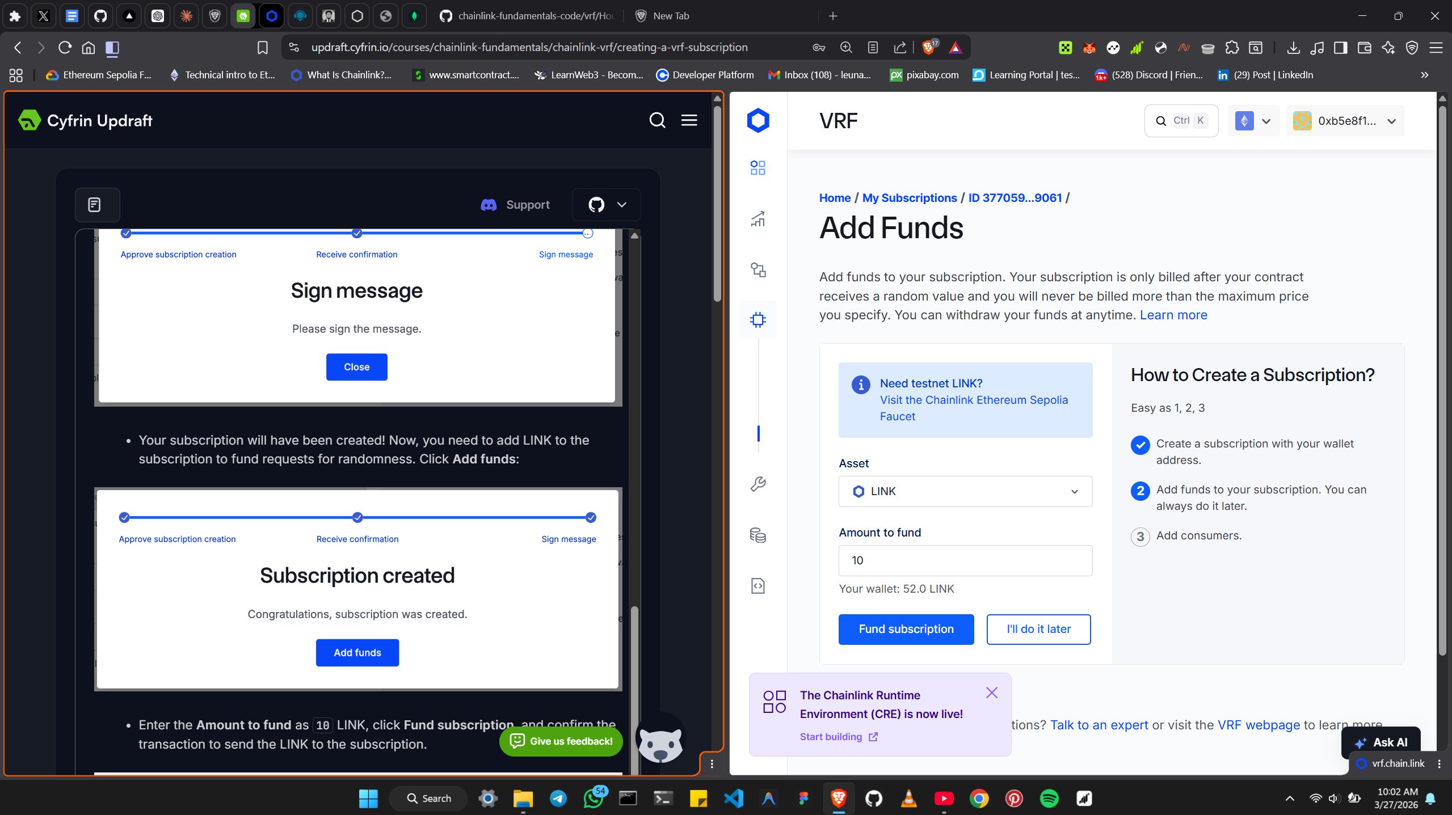Open Cyfrin Updraft hamburger menu

tap(689, 120)
